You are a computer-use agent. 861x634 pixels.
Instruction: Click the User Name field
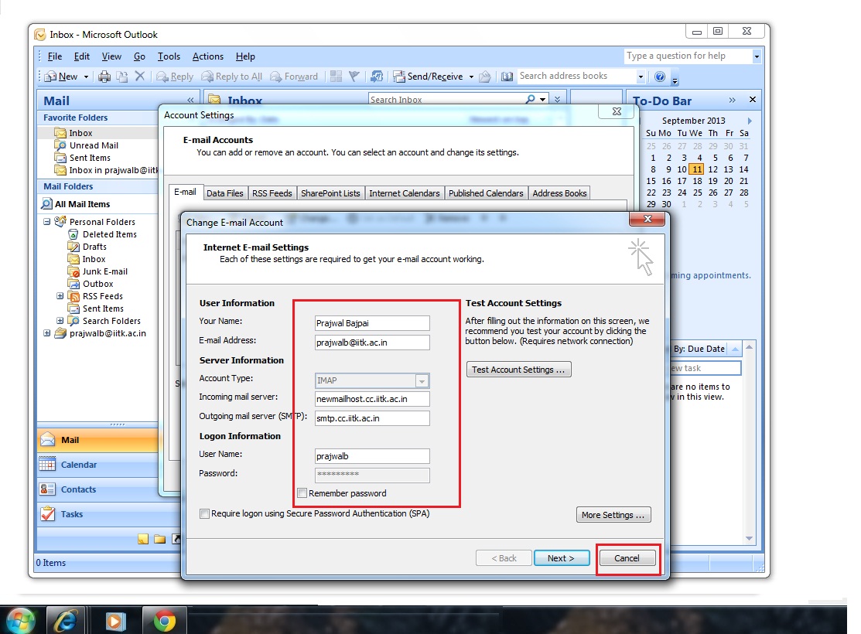[372, 456]
